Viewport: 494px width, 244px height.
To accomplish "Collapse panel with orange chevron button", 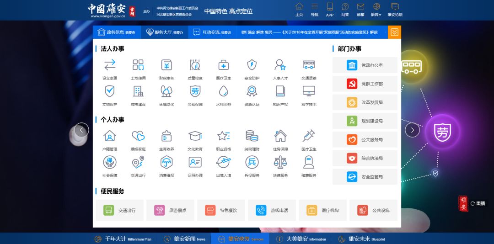I will 394,32.
